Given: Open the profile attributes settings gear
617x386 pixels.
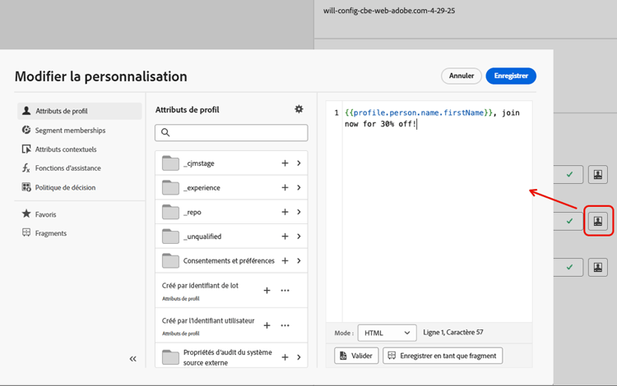Looking at the screenshot, I should [299, 109].
